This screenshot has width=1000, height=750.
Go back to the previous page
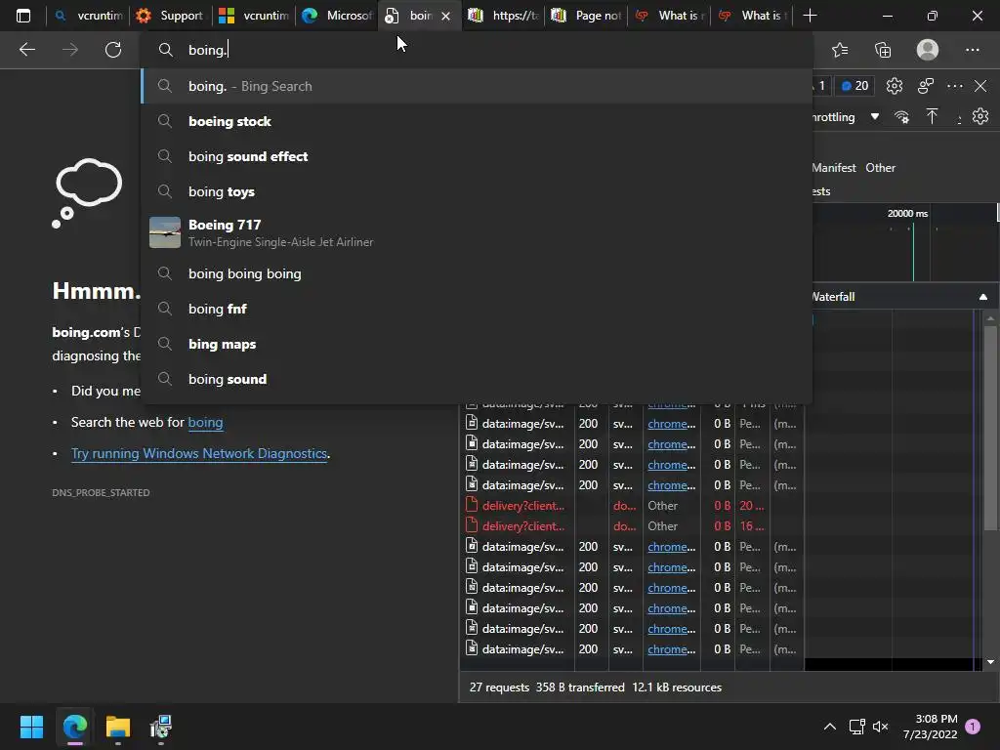(x=27, y=50)
